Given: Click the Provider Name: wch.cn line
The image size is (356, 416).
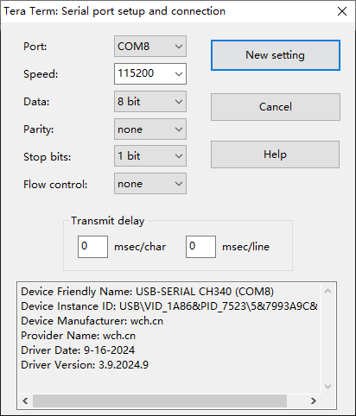Looking at the screenshot, I should point(78,336).
